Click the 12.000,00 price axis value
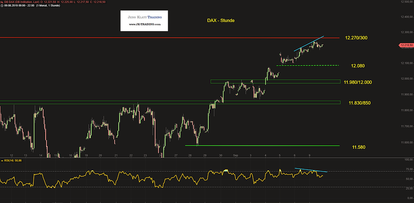Viewport: 414px width, 203px height. [406, 79]
